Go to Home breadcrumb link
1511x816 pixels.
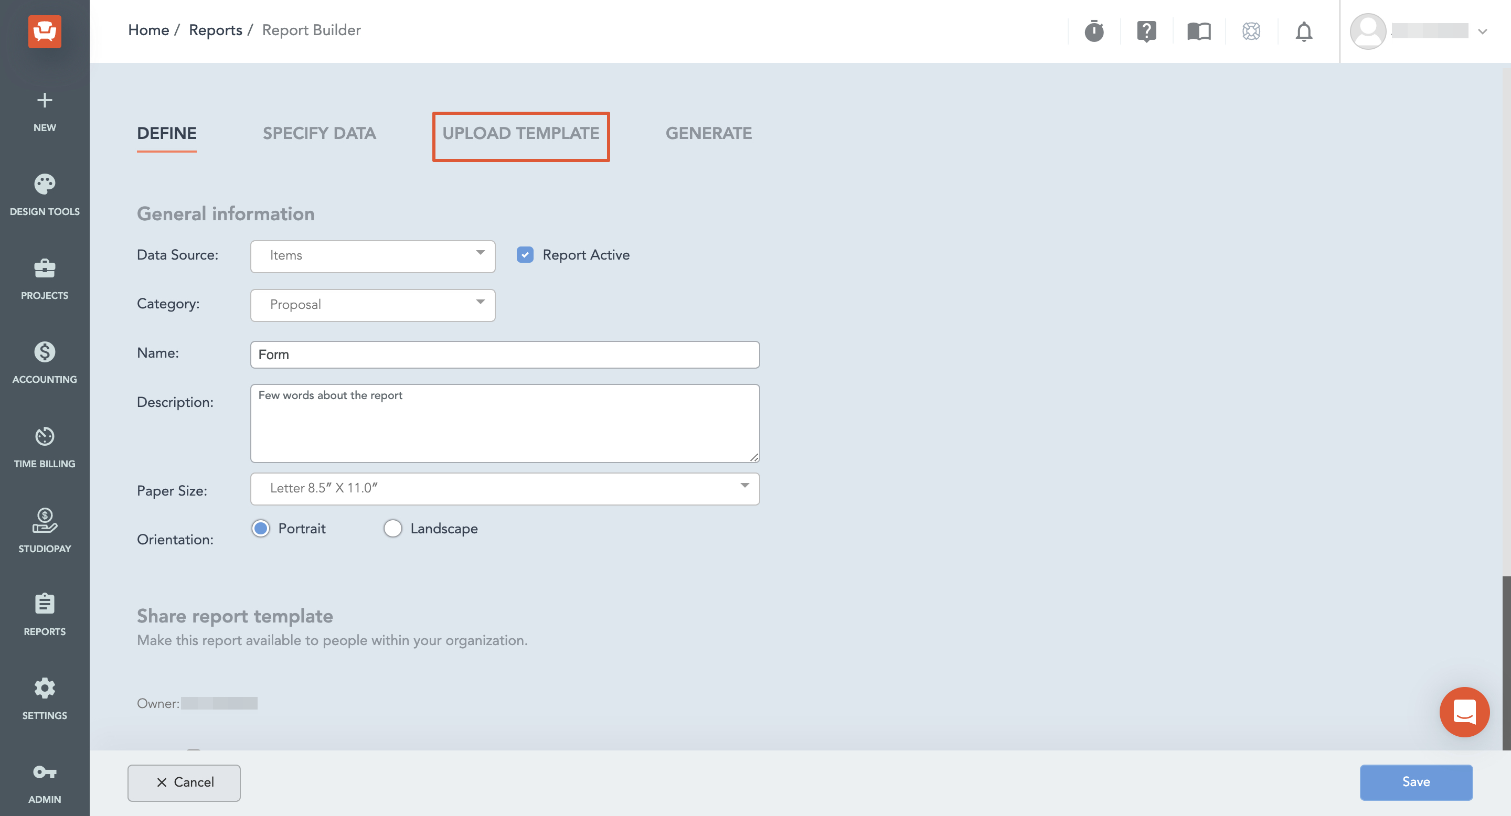(148, 30)
